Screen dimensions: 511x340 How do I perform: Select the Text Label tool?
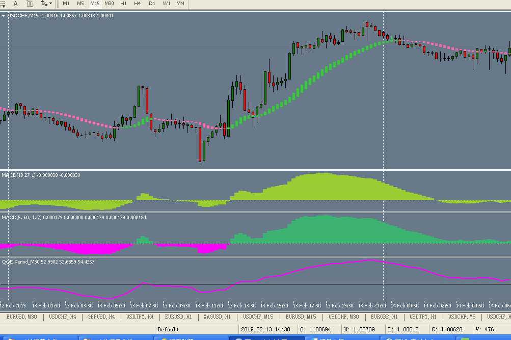pos(30,4)
